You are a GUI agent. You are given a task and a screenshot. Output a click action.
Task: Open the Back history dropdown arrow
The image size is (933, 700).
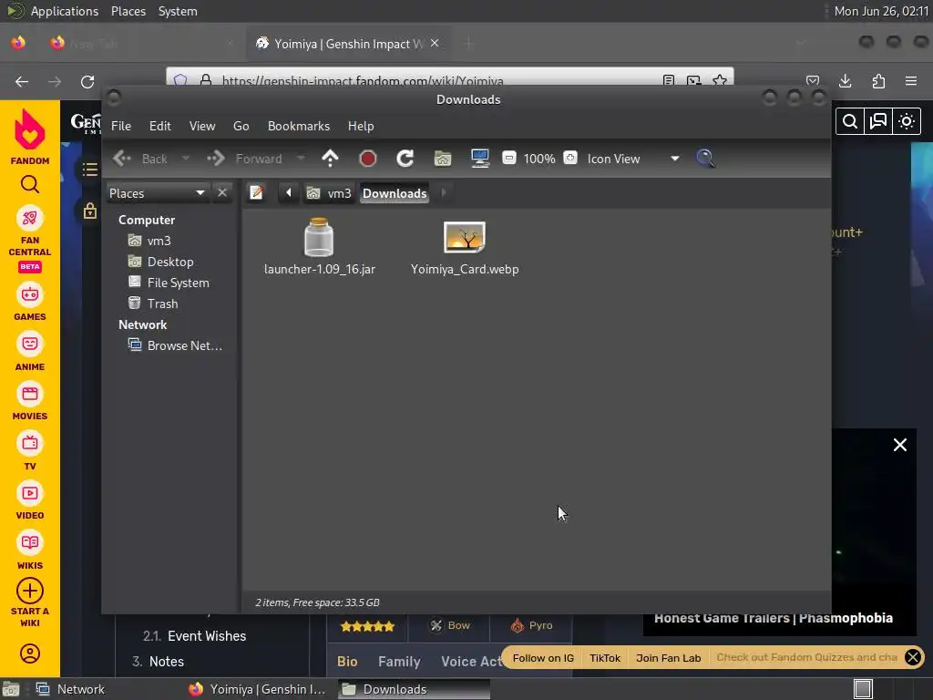click(186, 159)
